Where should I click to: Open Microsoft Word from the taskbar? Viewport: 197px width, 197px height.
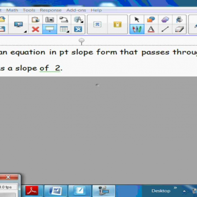tap(56, 191)
